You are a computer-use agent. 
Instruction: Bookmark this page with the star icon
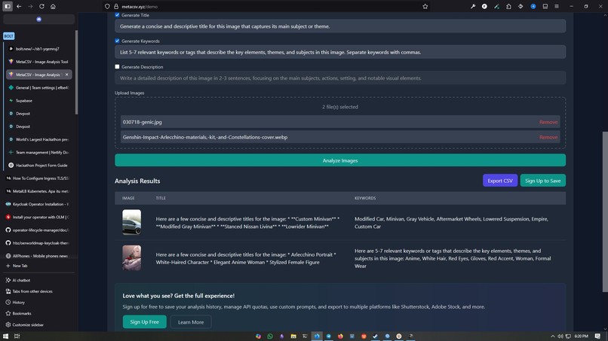point(425,7)
